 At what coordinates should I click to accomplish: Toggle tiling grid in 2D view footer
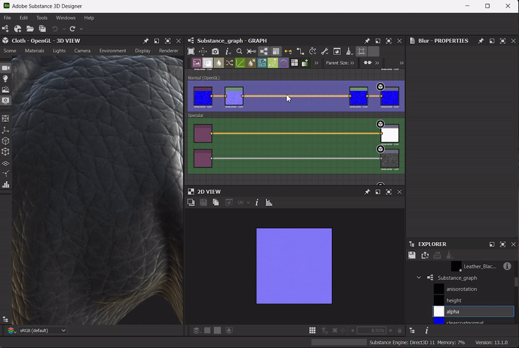[x=313, y=330]
